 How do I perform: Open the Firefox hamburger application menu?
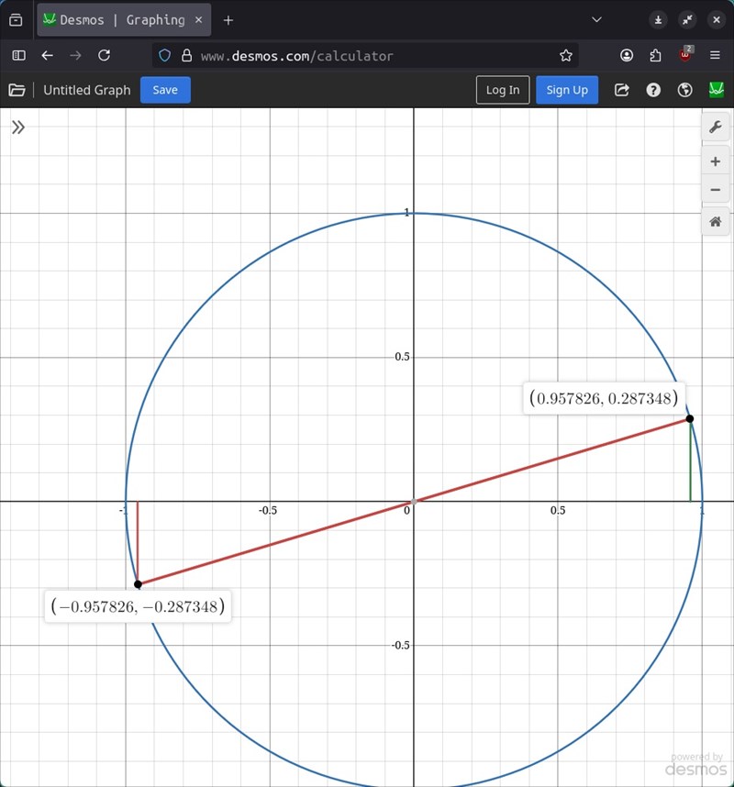click(x=716, y=55)
